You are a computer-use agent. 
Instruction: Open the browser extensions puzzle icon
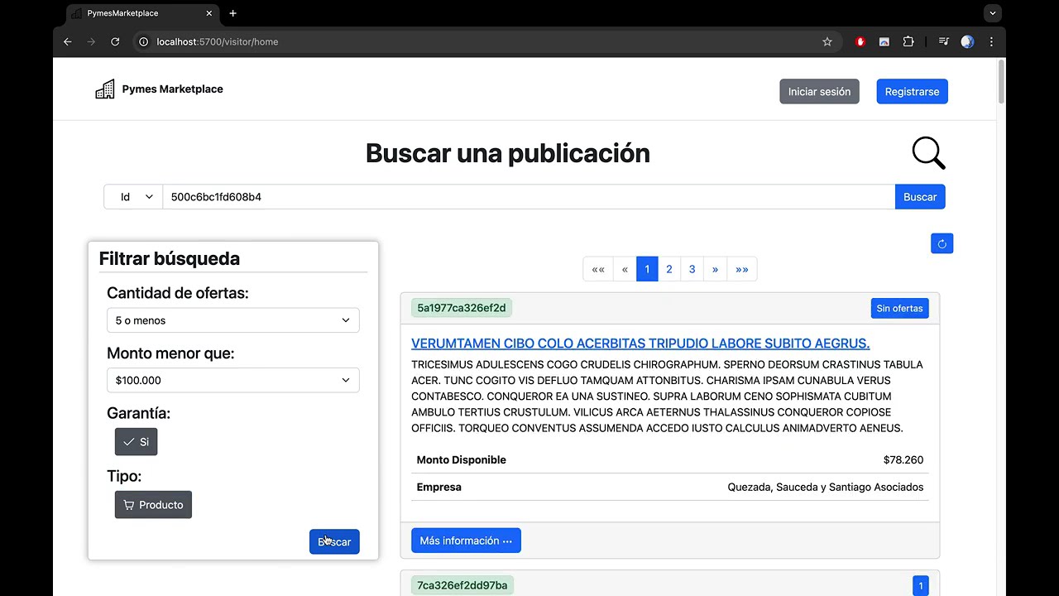908,41
